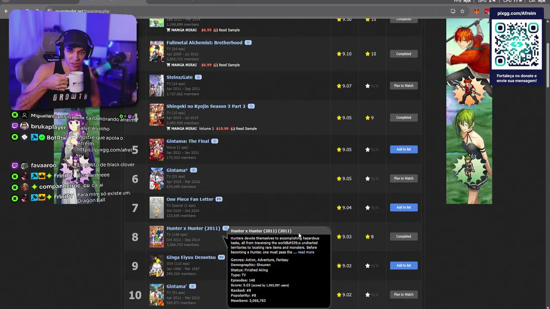550x309 pixels.
Task: Open the Gintama° title link
Action: pyautogui.click(x=177, y=170)
